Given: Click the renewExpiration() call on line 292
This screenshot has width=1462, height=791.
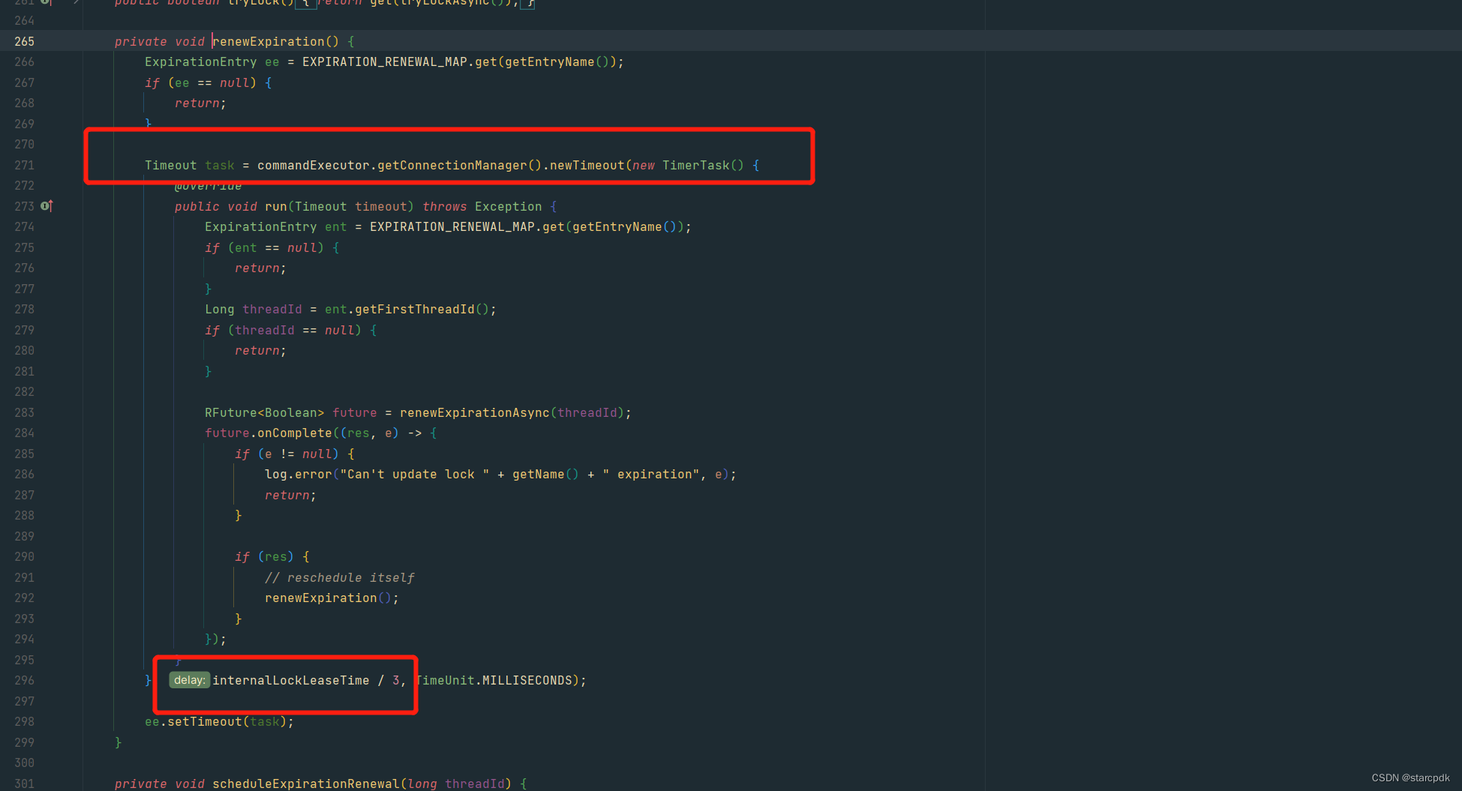Looking at the screenshot, I should point(329,598).
